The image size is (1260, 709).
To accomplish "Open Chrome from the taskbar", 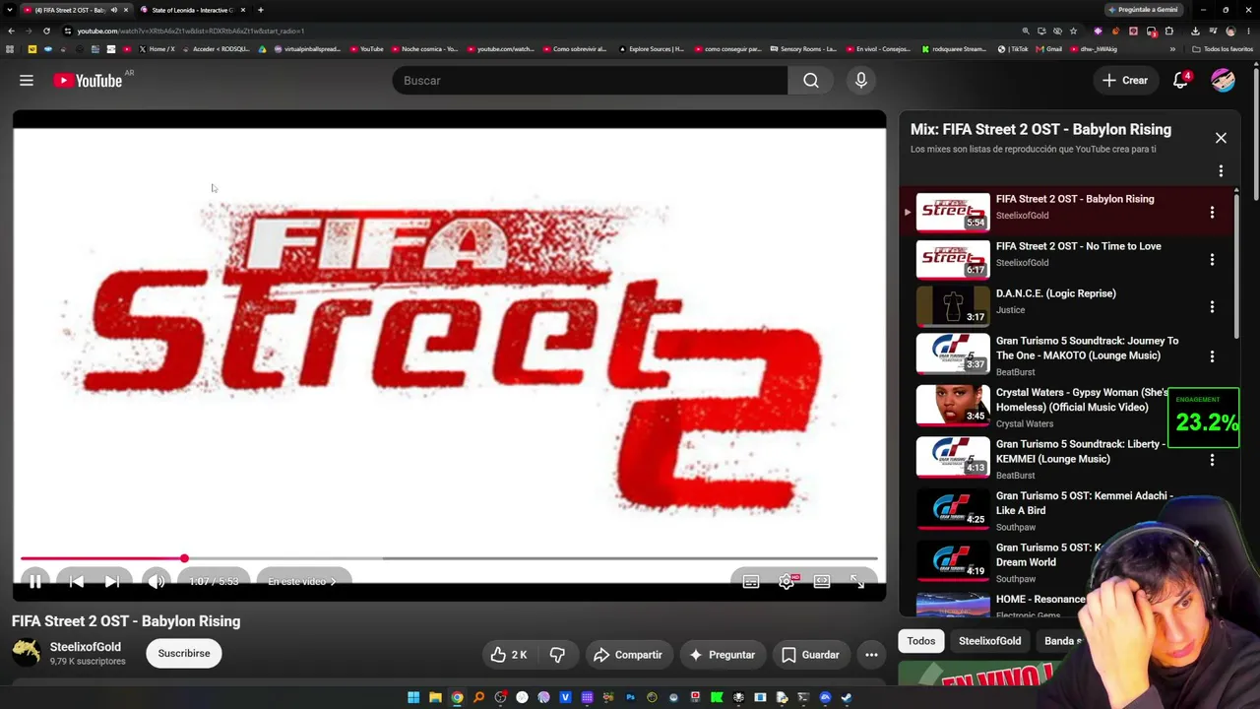I will [457, 698].
